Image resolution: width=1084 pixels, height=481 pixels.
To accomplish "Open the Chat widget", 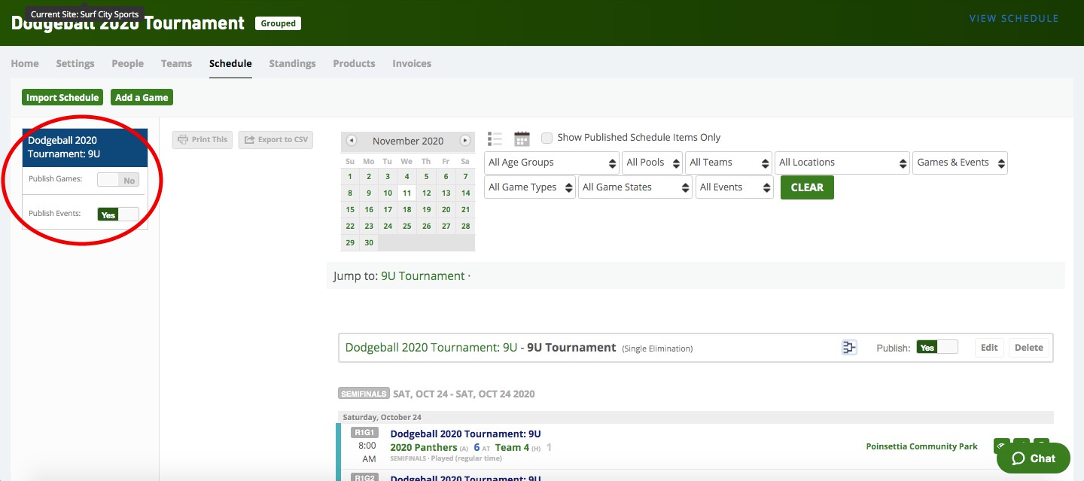I will [1034, 458].
